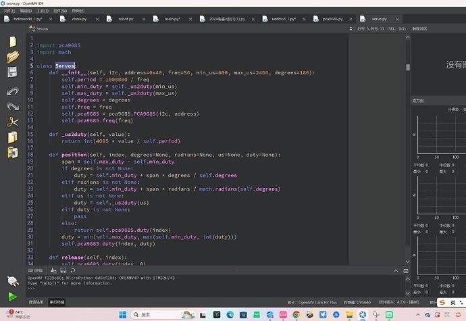Image resolution: width=466 pixels, height=321 pixels.
Task: Click the Servos class symbol icon
Action: pyautogui.click(x=32, y=28)
